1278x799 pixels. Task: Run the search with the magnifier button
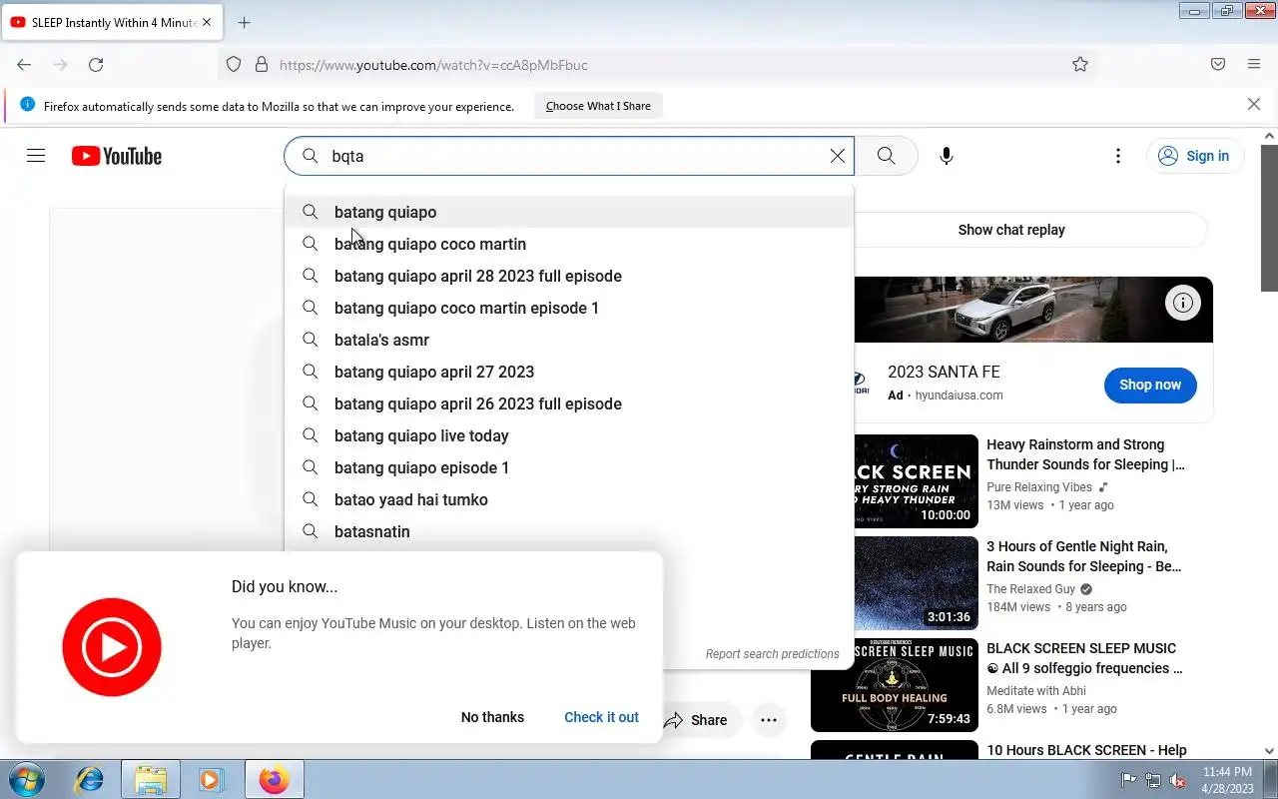point(886,156)
